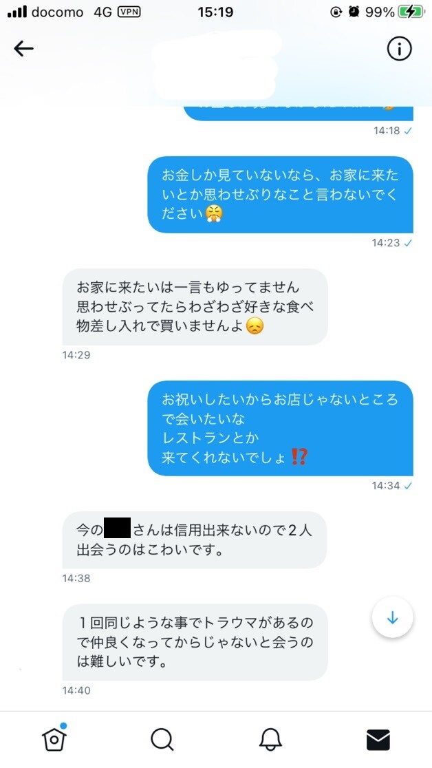The width and height of the screenshot is (432, 768).
Task: Tap the blue bubble mentioning レストランとか
Action: 280,428
